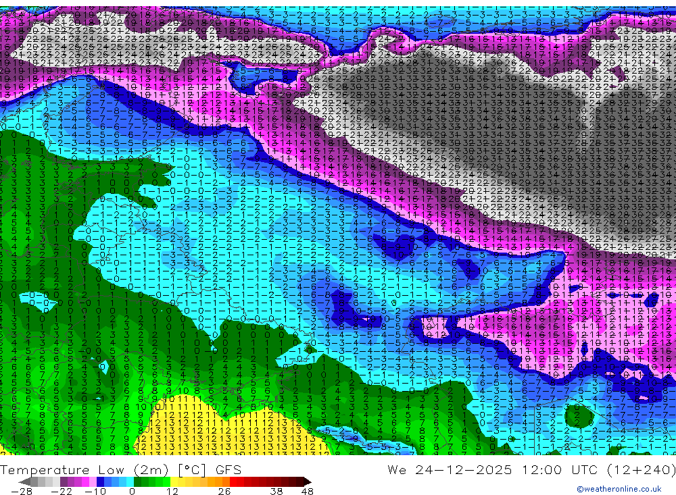The width and height of the screenshot is (676, 495).
Task: Click the 'We 24-12-2025 12:00 UTC (12+240)' timestamp
Action: (531, 469)
